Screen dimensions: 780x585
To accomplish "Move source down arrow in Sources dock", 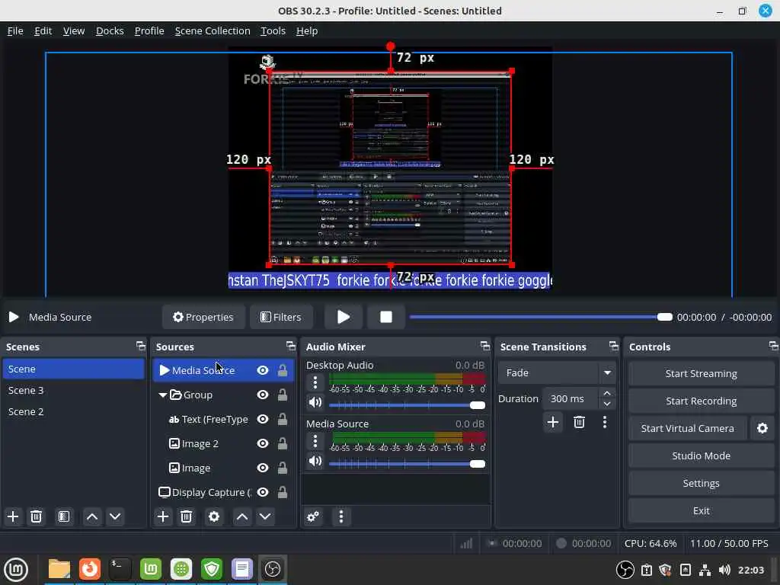I will tap(265, 516).
